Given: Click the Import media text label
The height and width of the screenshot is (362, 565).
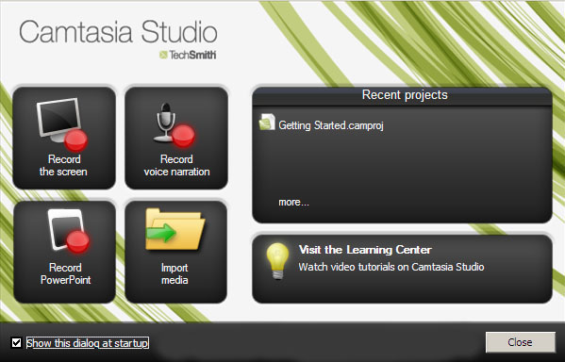Looking at the screenshot, I should pos(174,273).
